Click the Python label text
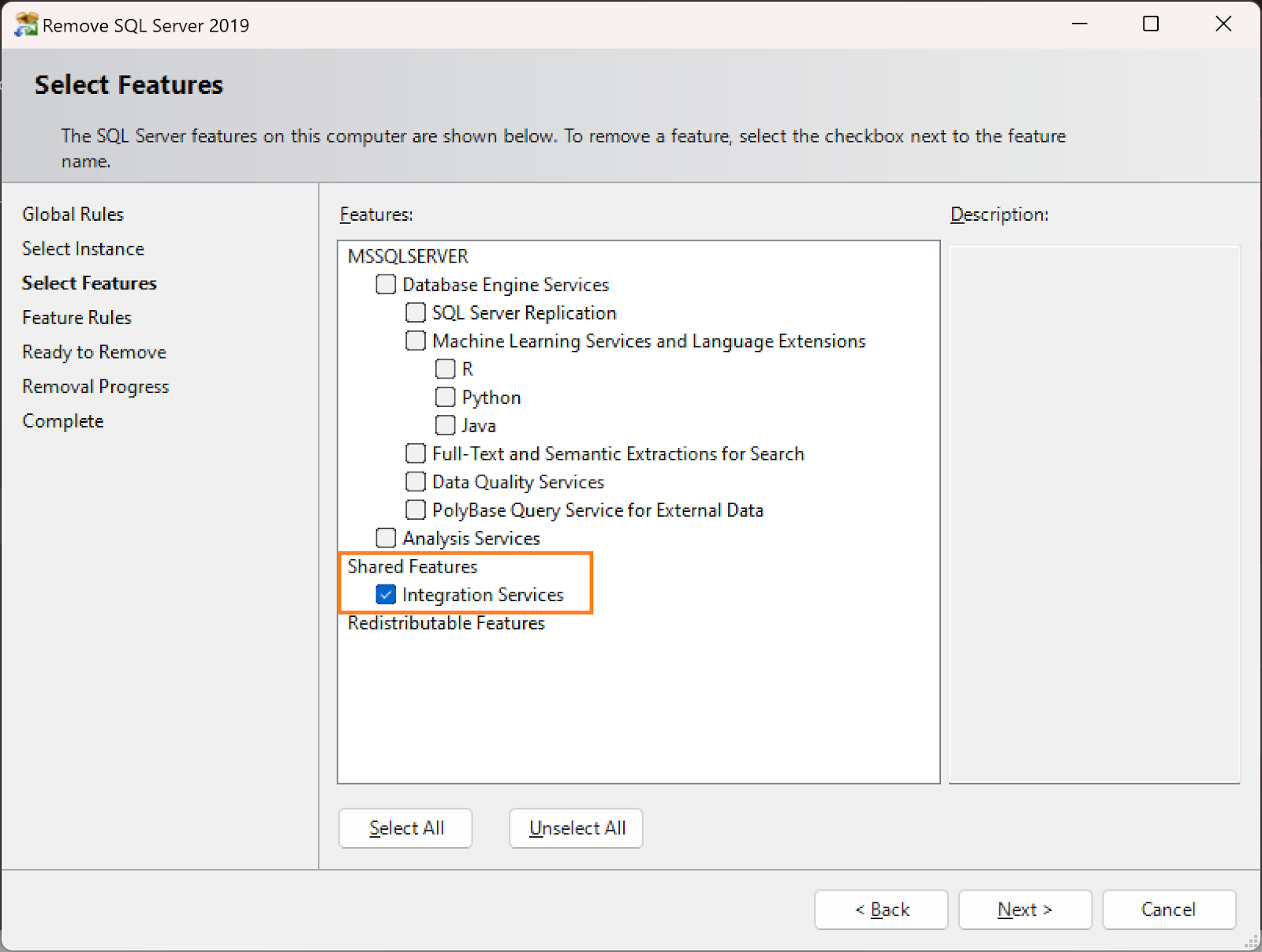 point(491,398)
